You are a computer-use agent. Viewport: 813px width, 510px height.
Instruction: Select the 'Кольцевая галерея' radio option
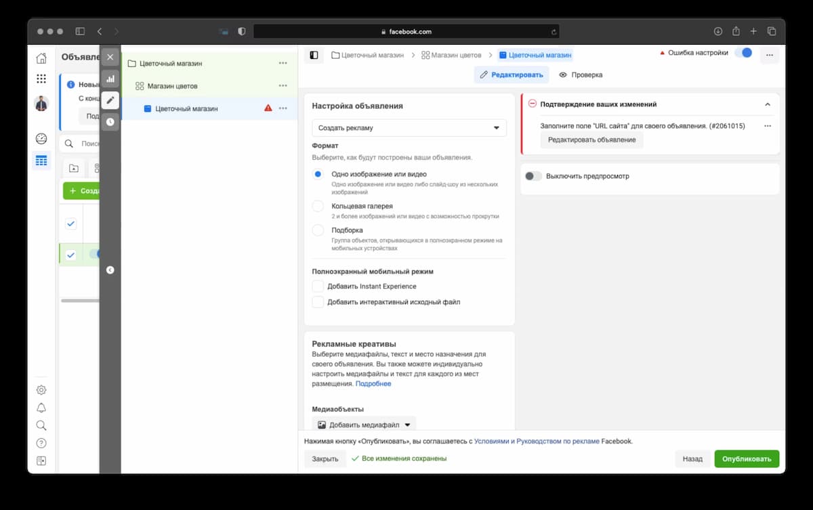(317, 206)
